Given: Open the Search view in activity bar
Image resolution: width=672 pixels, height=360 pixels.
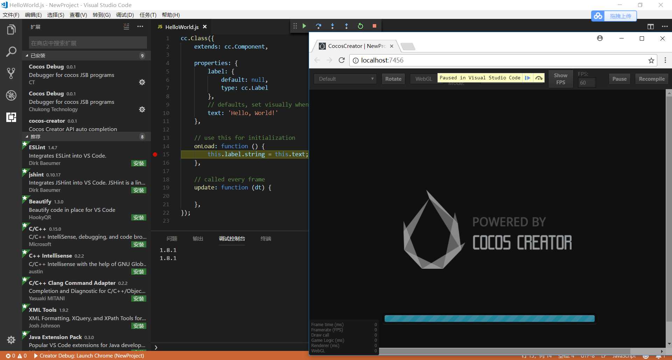Looking at the screenshot, I should [x=11, y=52].
